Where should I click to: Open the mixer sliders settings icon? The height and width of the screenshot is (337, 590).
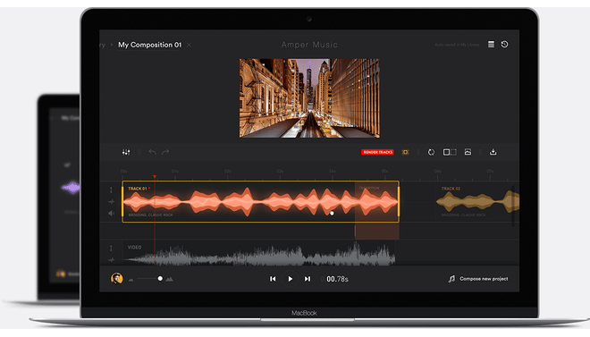(126, 152)
